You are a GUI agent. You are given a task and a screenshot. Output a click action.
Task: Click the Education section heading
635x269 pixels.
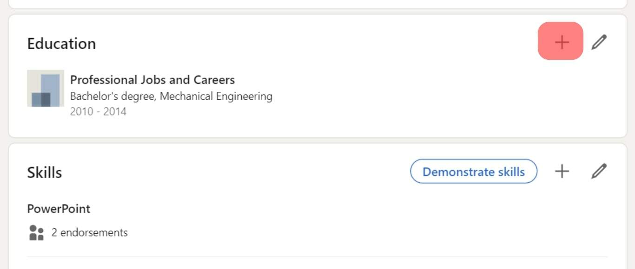(x=61, y=43)
